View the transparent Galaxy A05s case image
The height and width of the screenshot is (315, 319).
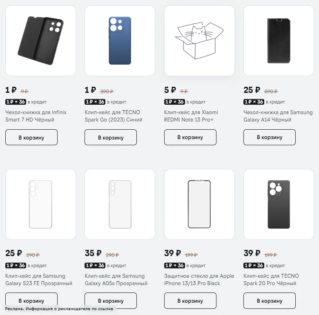click(x=120, y=204)
